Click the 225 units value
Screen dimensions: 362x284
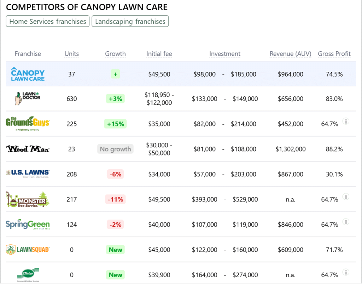71,124
